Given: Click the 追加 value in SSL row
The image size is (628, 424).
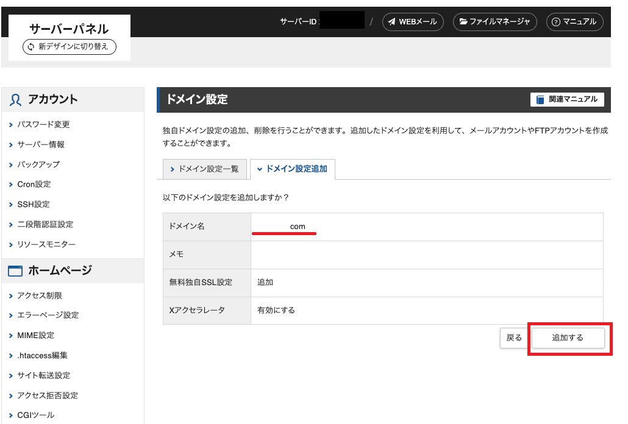Looking at the screenshot, I should click(x=265, y=283).
